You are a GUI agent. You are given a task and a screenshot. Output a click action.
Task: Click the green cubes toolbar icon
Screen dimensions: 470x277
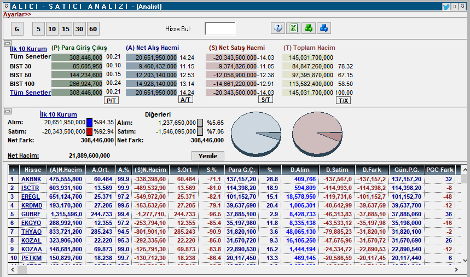click(x=309, y=28)
